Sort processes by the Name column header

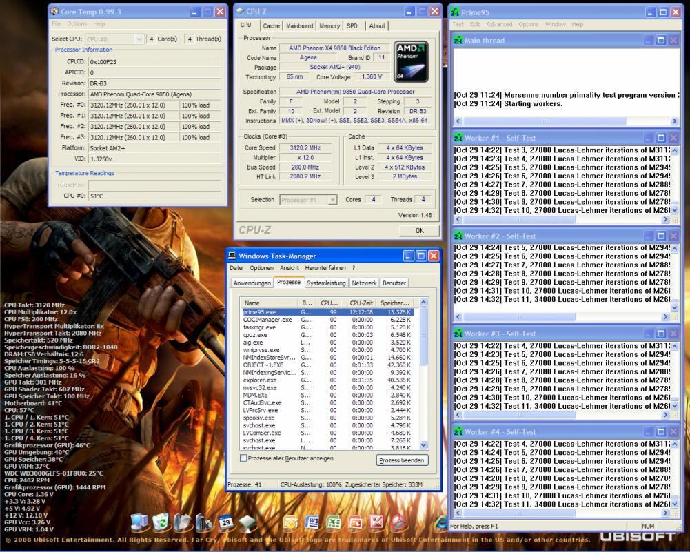(270, 303)
